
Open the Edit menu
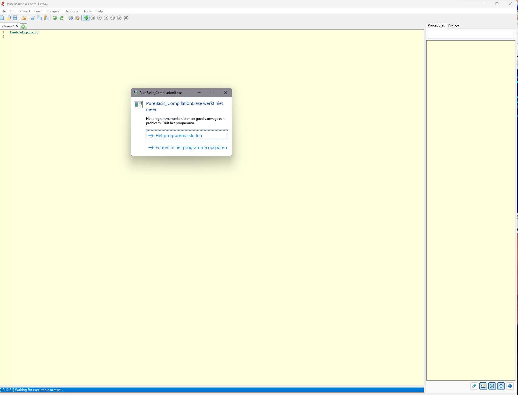click(x=13, y=11)
